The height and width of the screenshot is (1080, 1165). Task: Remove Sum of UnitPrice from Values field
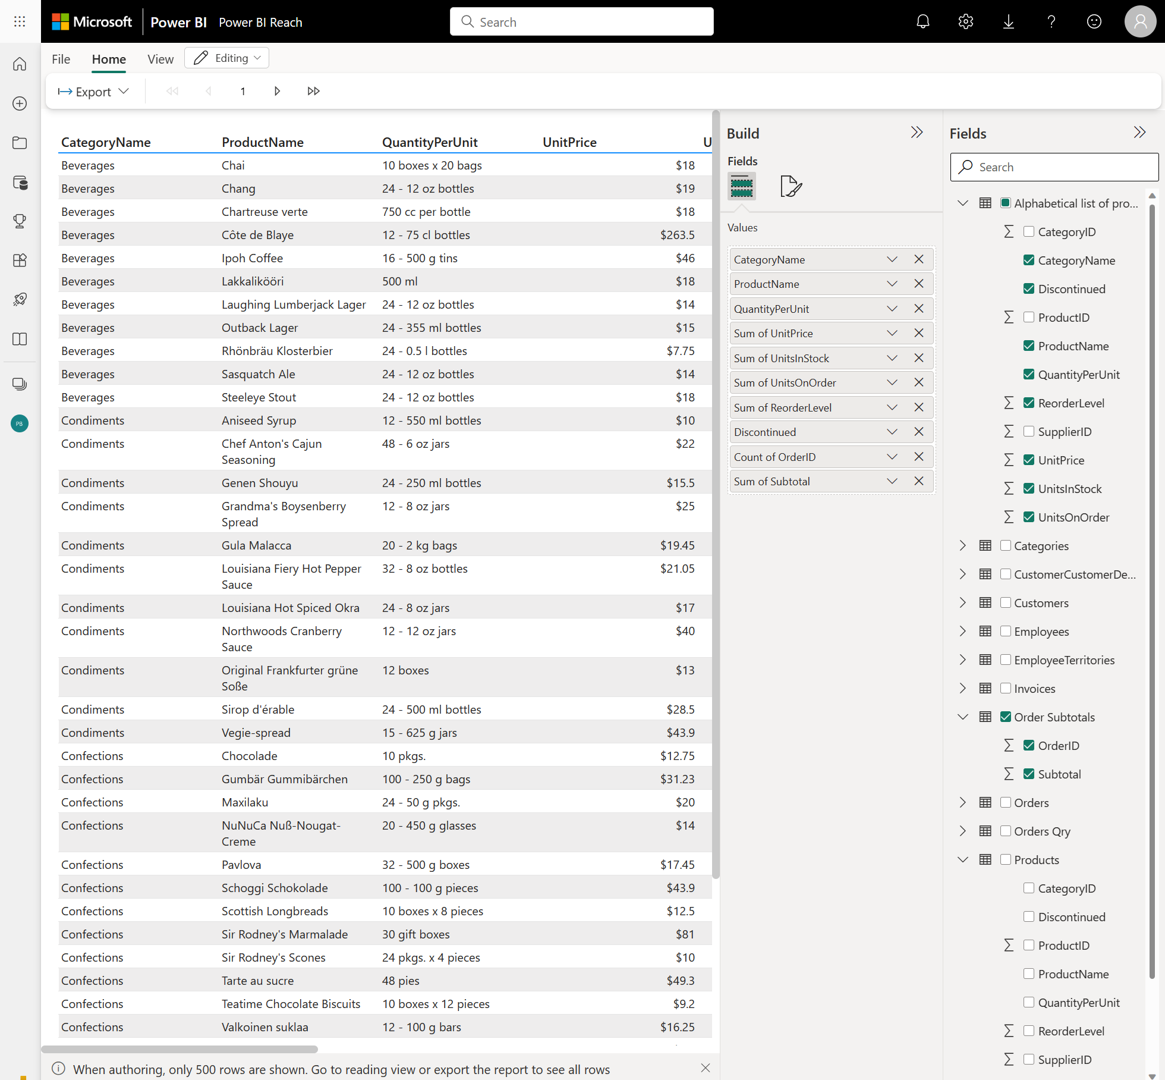918,333
